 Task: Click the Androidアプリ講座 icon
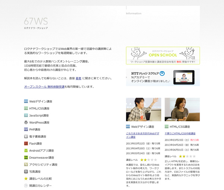click(26, 151)
